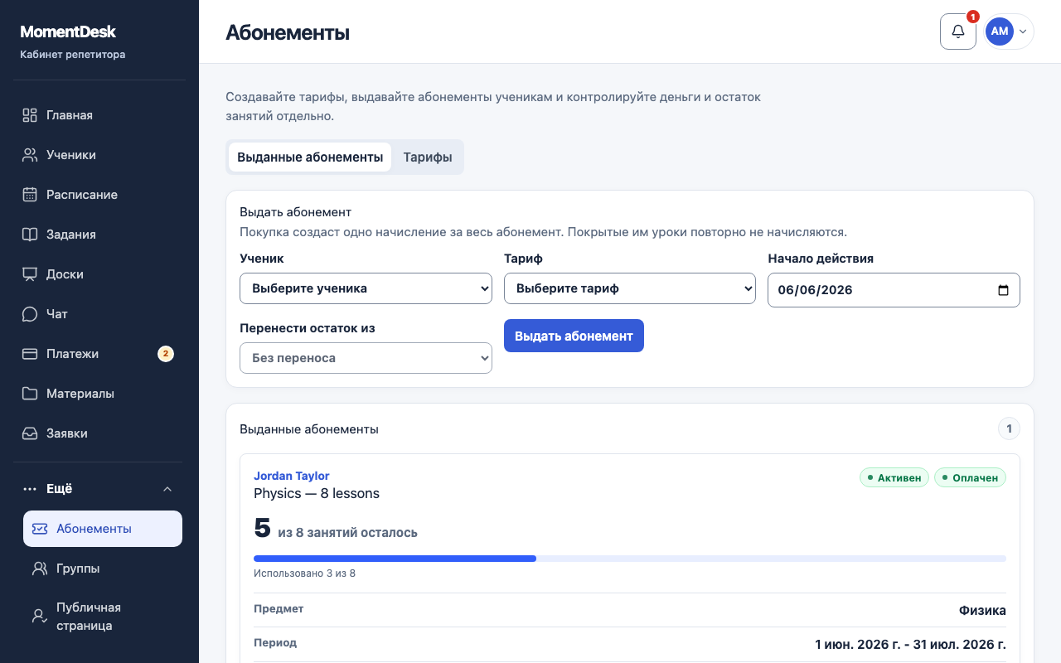
Task: Click the MomentDesk logo
Action: tap(68, 32)
